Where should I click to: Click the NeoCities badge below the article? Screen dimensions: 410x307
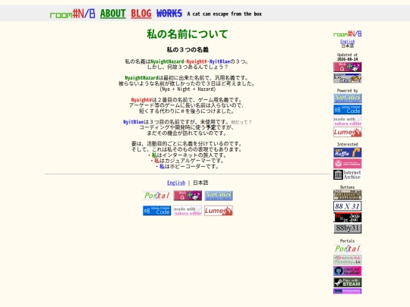pos(219,196)
